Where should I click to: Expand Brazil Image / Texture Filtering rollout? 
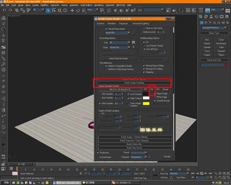pos(134,137)
